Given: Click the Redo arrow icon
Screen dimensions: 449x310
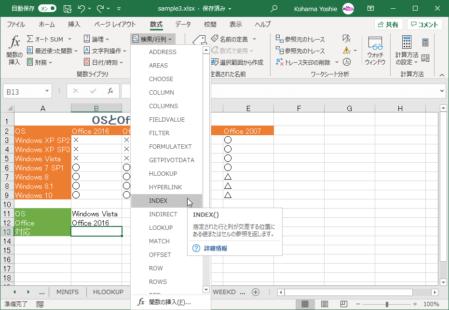Looking at the screenshot, I should [100, 9].
